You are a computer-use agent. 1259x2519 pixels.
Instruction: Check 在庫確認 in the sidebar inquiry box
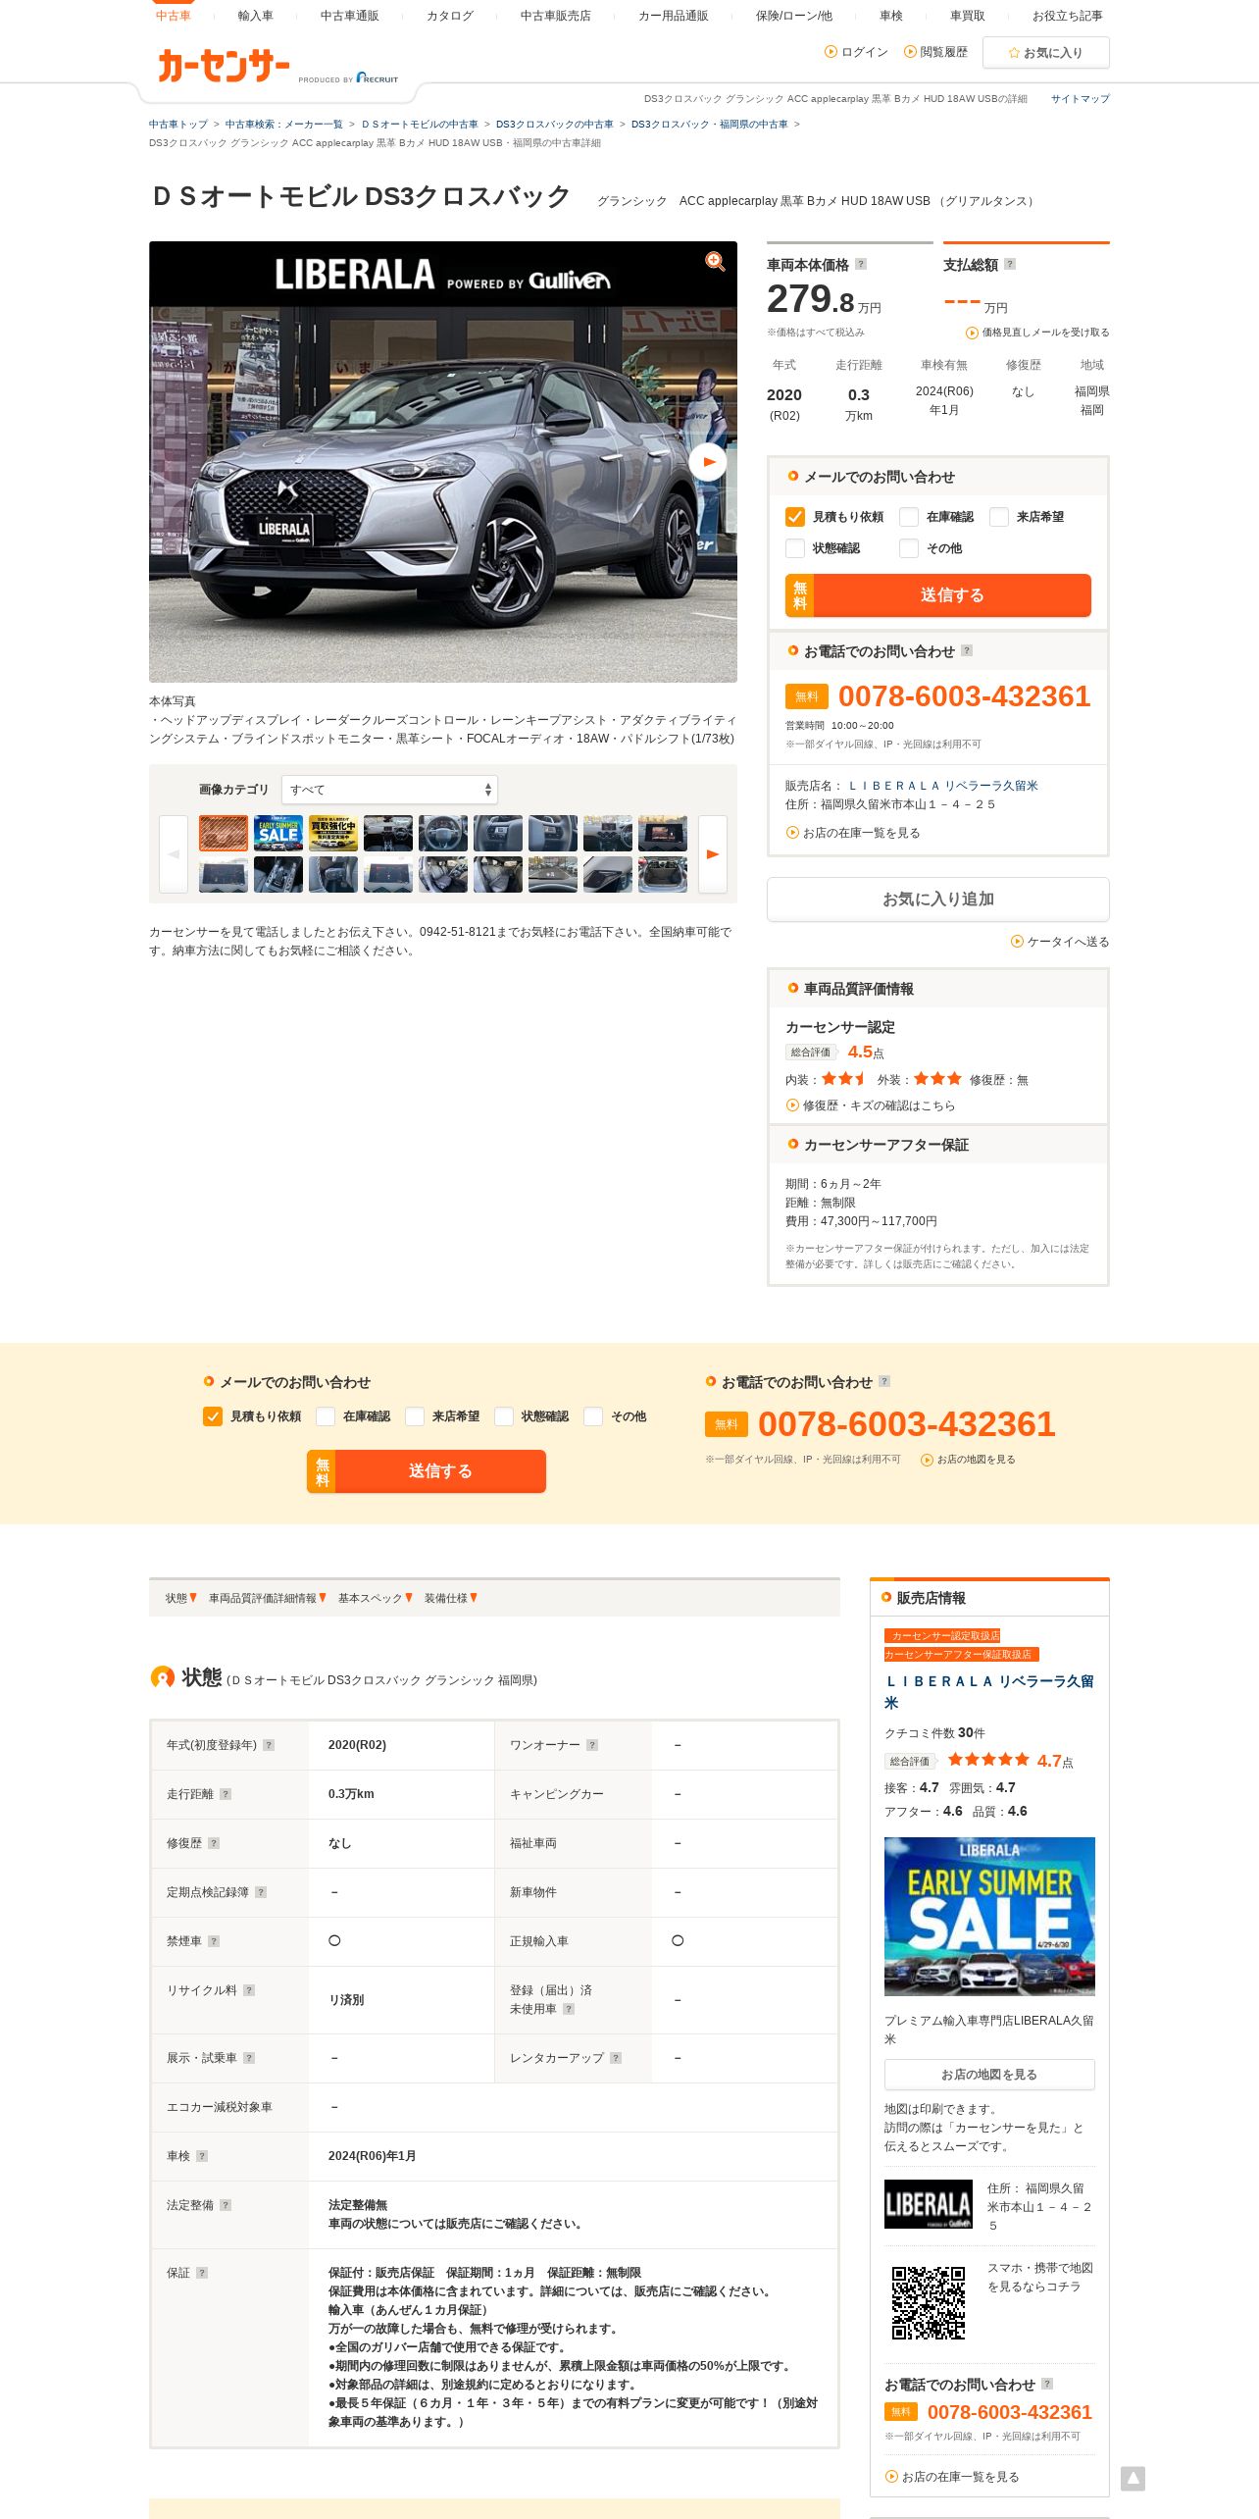pos(909,517)
